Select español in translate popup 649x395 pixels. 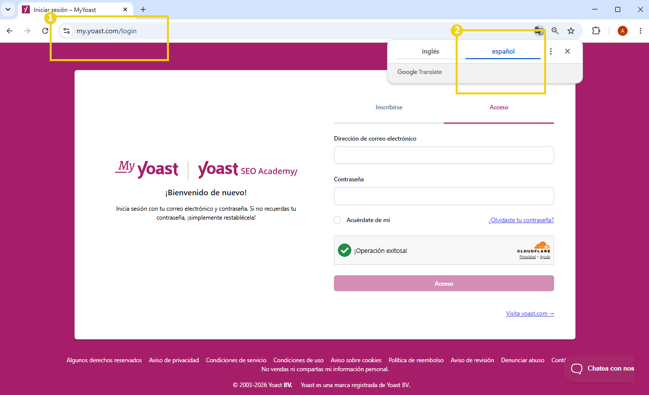coord(503,51)
